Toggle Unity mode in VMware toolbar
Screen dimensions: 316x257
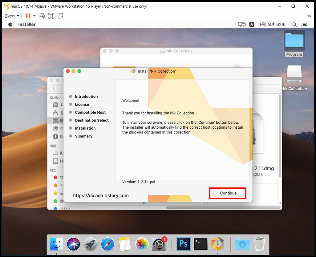click(x=60, y=16)
